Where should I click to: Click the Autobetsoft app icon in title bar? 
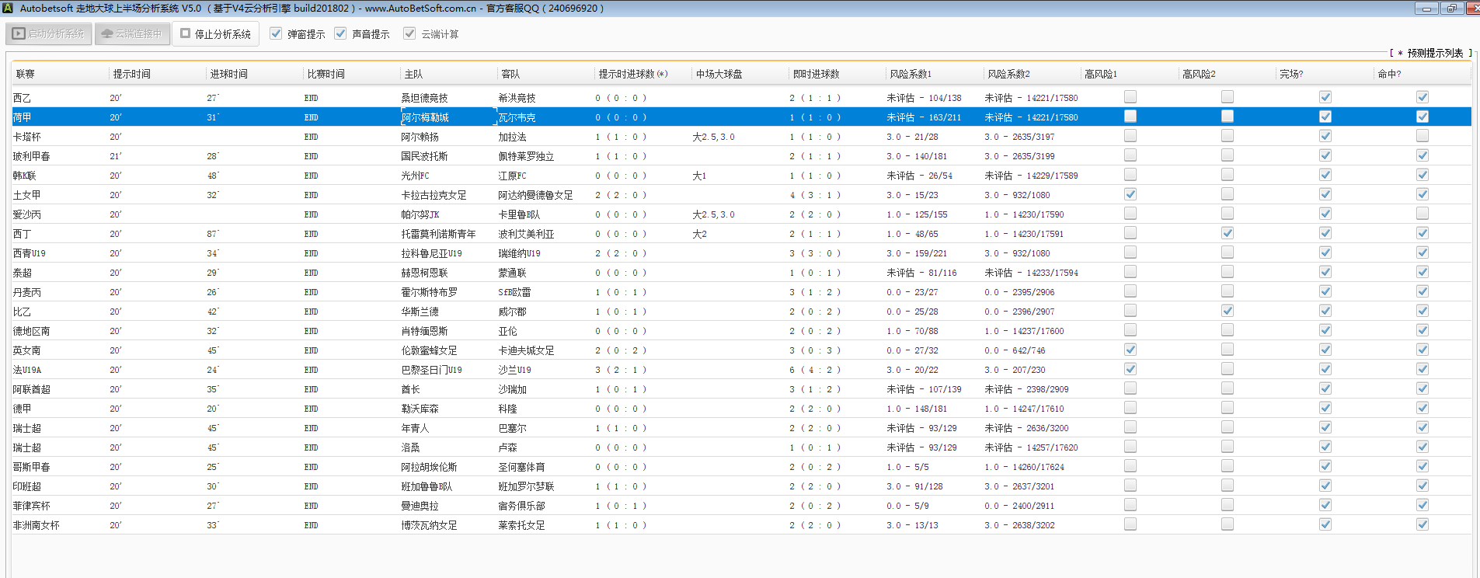click(7, 8)
